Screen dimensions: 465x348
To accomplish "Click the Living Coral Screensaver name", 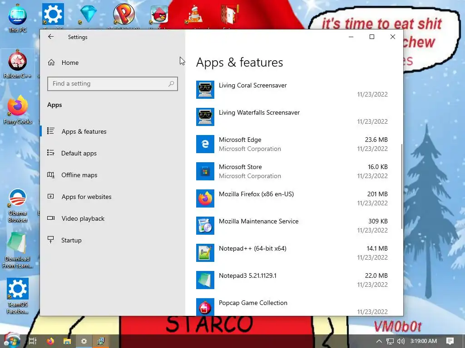I will coord(252,85).
